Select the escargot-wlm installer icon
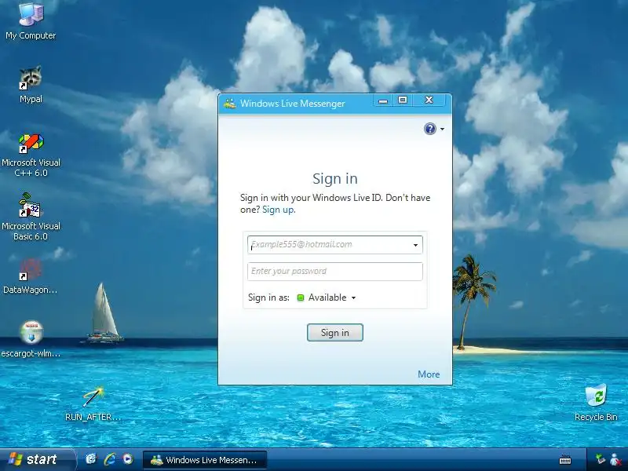The height and width of the screenshot is (471, 628). (x=31, y=339)
